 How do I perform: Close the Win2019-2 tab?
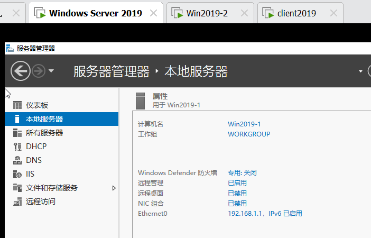(244, 13)
